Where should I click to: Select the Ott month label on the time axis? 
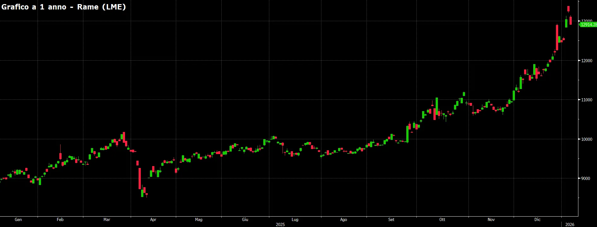[x=442, y=219]
